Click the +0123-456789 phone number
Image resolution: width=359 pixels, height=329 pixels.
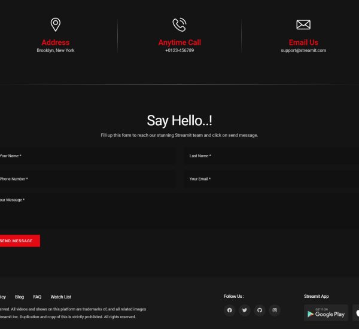[x=179, y=51]
